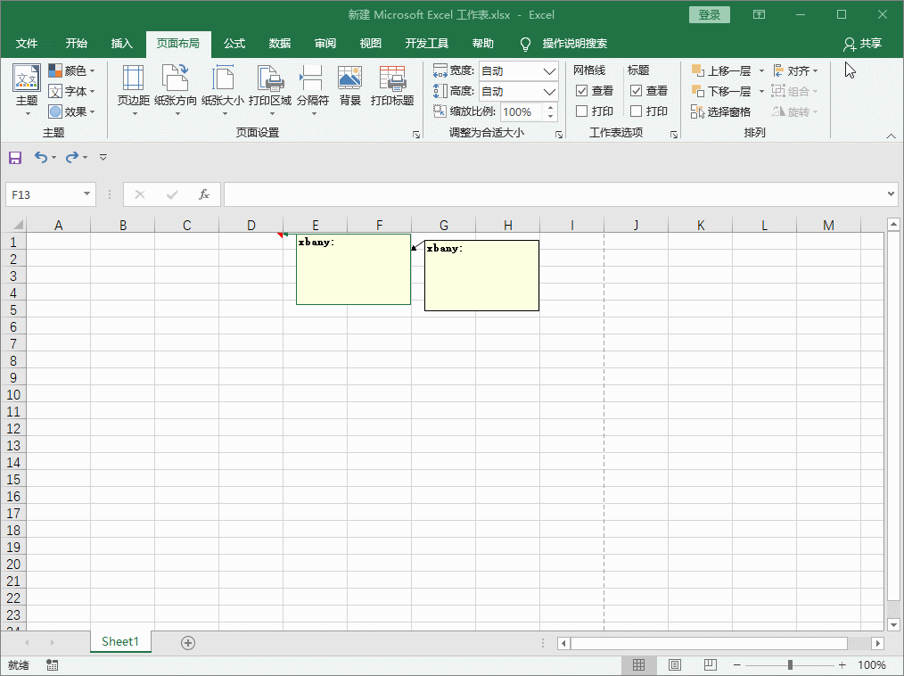Open the Name Box dropdown arrow
The width and height of the screenshot is (904, 676).
pyautogui.click(x=86, y=194)
